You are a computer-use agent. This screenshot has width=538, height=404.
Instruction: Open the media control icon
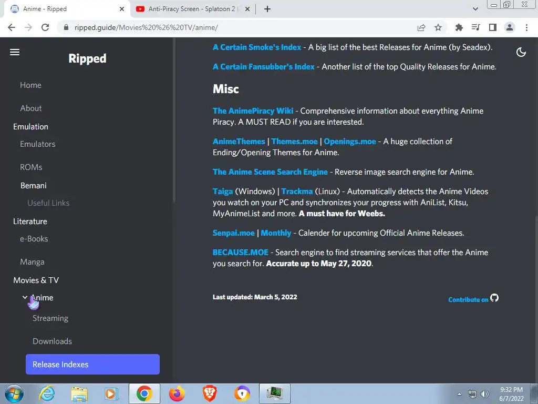click(475, 27)
